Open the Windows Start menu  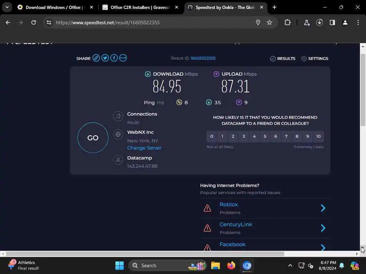tap(119, 265)
